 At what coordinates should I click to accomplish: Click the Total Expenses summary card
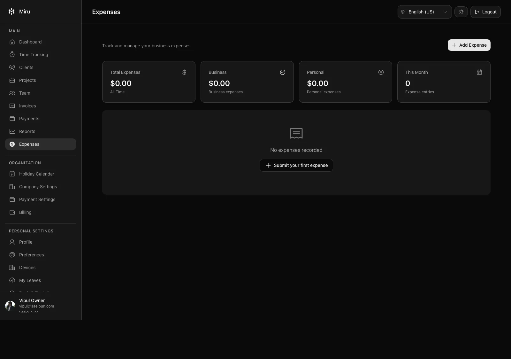[x=149, y=82]
